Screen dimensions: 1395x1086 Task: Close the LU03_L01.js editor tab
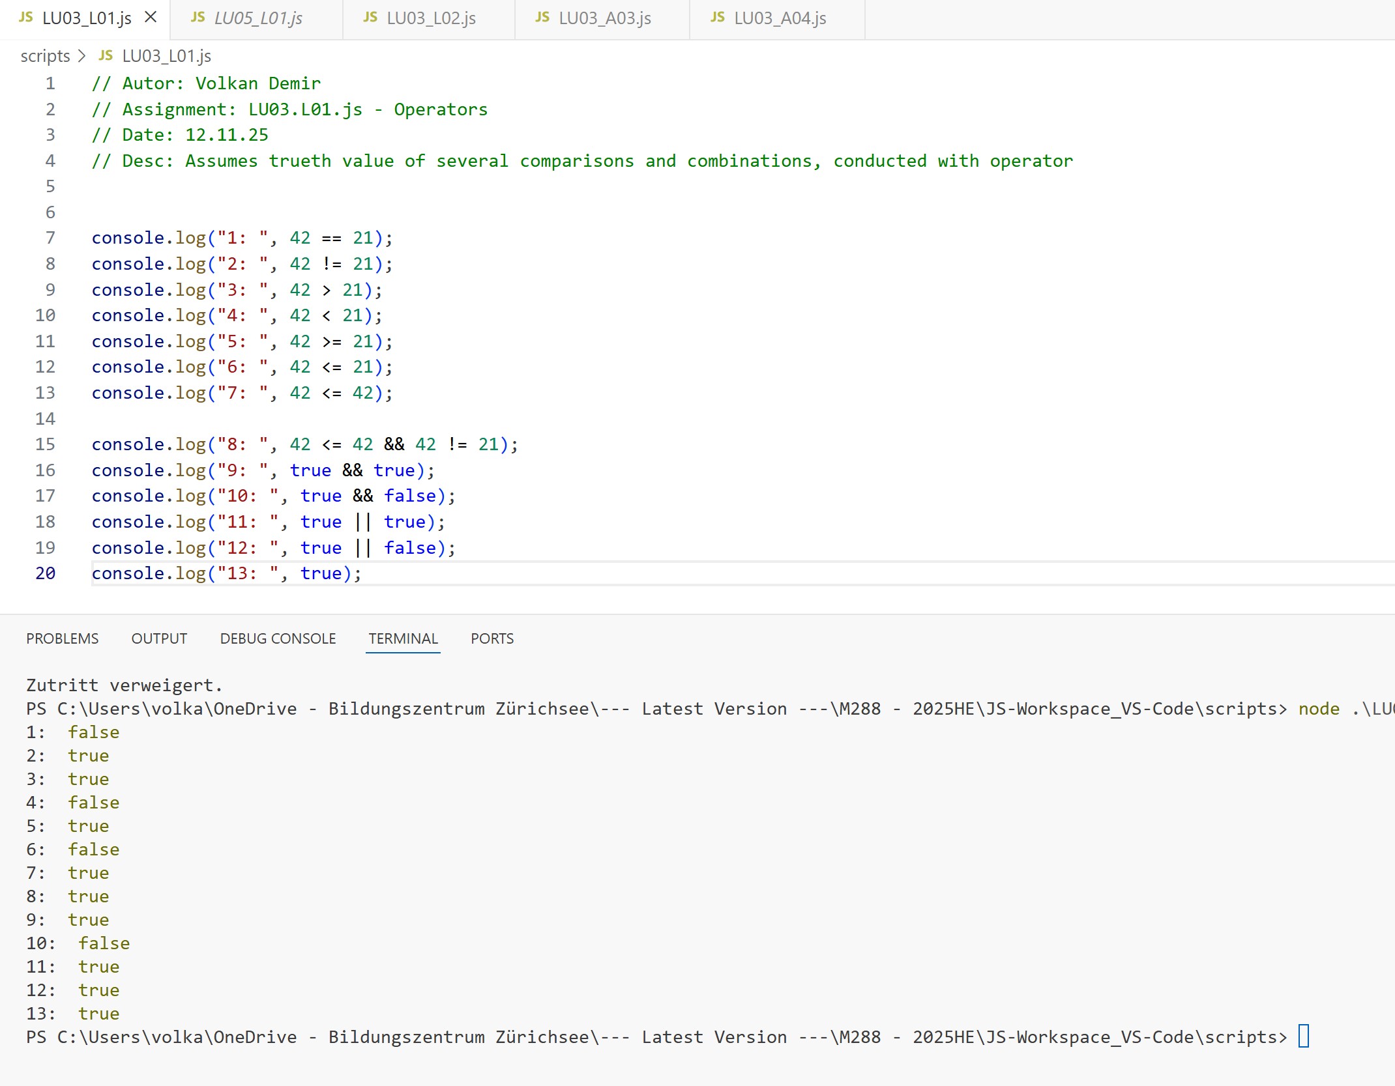click(151, 18)
